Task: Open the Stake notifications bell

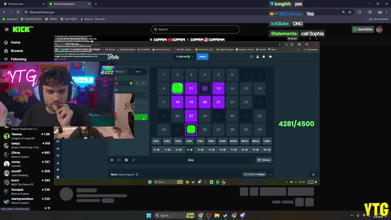Action: click(264, 57)
